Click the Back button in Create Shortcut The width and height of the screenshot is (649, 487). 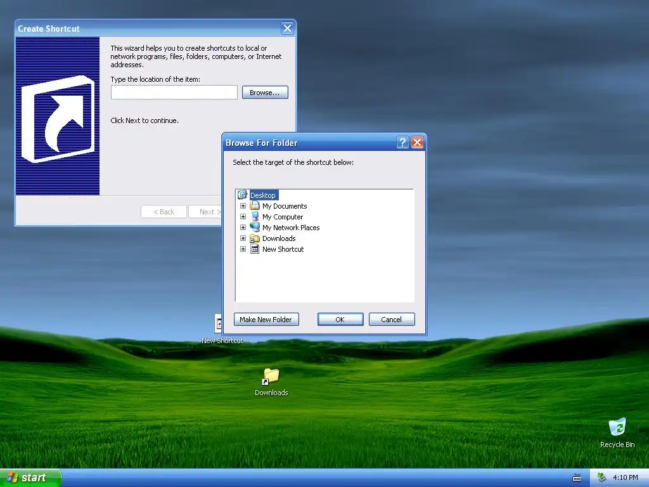(164, 212)
